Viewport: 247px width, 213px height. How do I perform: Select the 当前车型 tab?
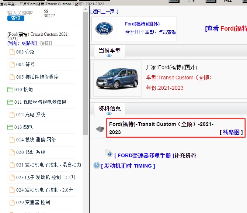[109, 51]
